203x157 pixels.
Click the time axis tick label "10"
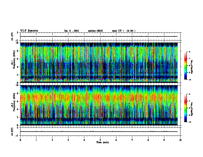click(x=180, y=140)
